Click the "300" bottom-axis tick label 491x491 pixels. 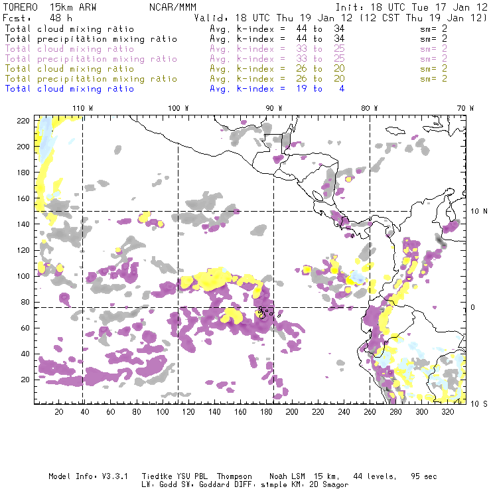pos(422,412)
